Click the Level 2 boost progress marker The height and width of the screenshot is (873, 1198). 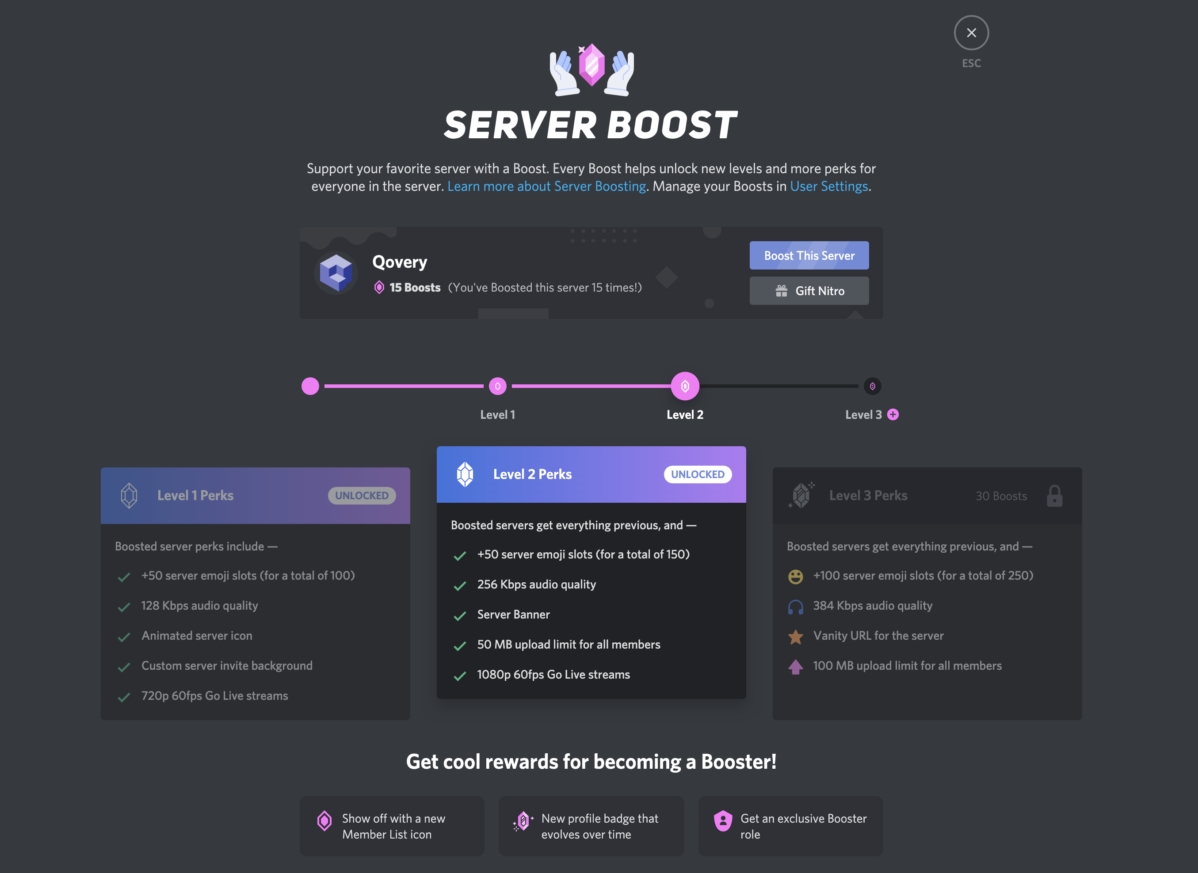coord(686,385)
